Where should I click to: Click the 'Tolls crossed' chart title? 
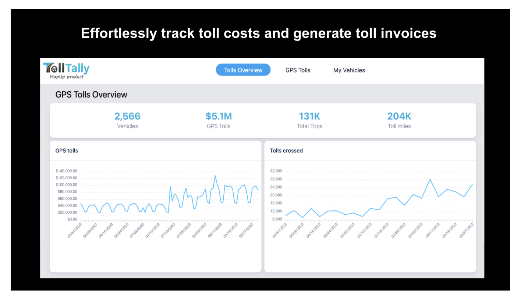coord(286,151)
